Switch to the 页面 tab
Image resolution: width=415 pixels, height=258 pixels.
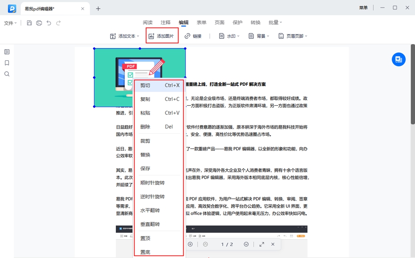tap(220, 22)
